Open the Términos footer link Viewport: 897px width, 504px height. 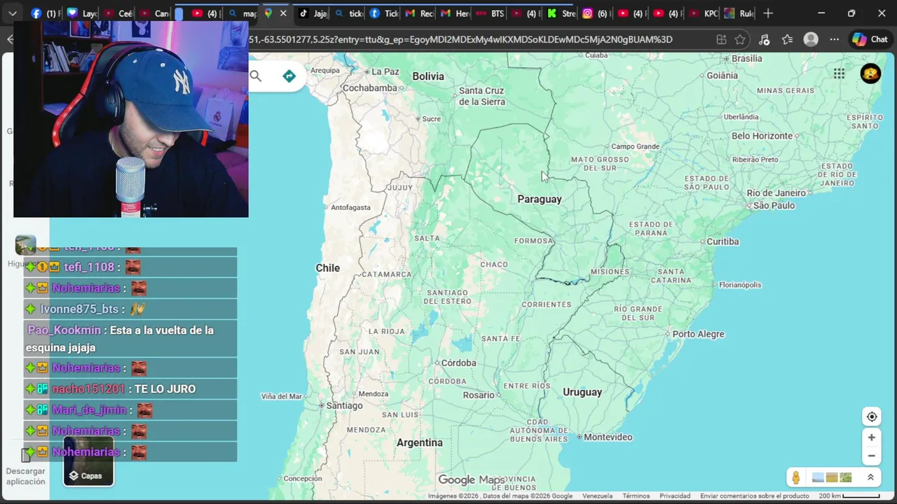tap(636, 496)
